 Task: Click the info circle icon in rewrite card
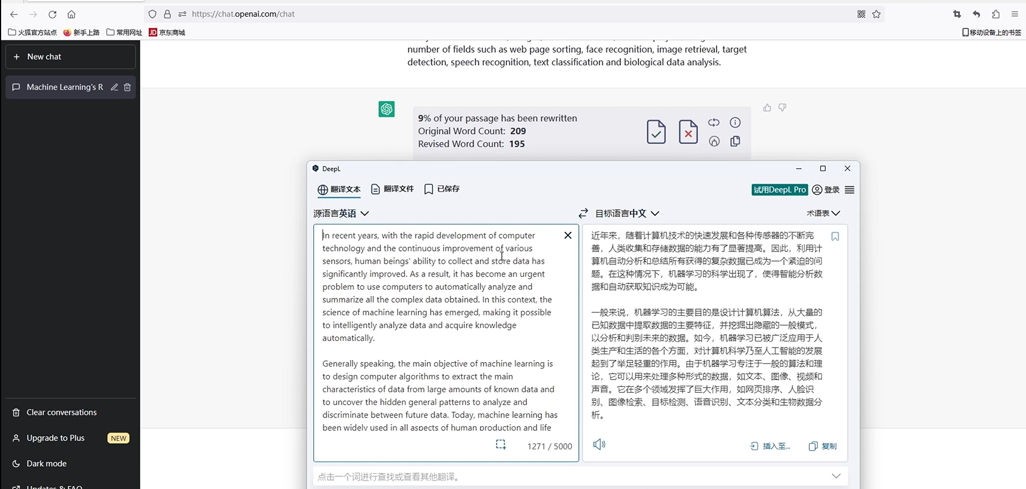[735, 122]
